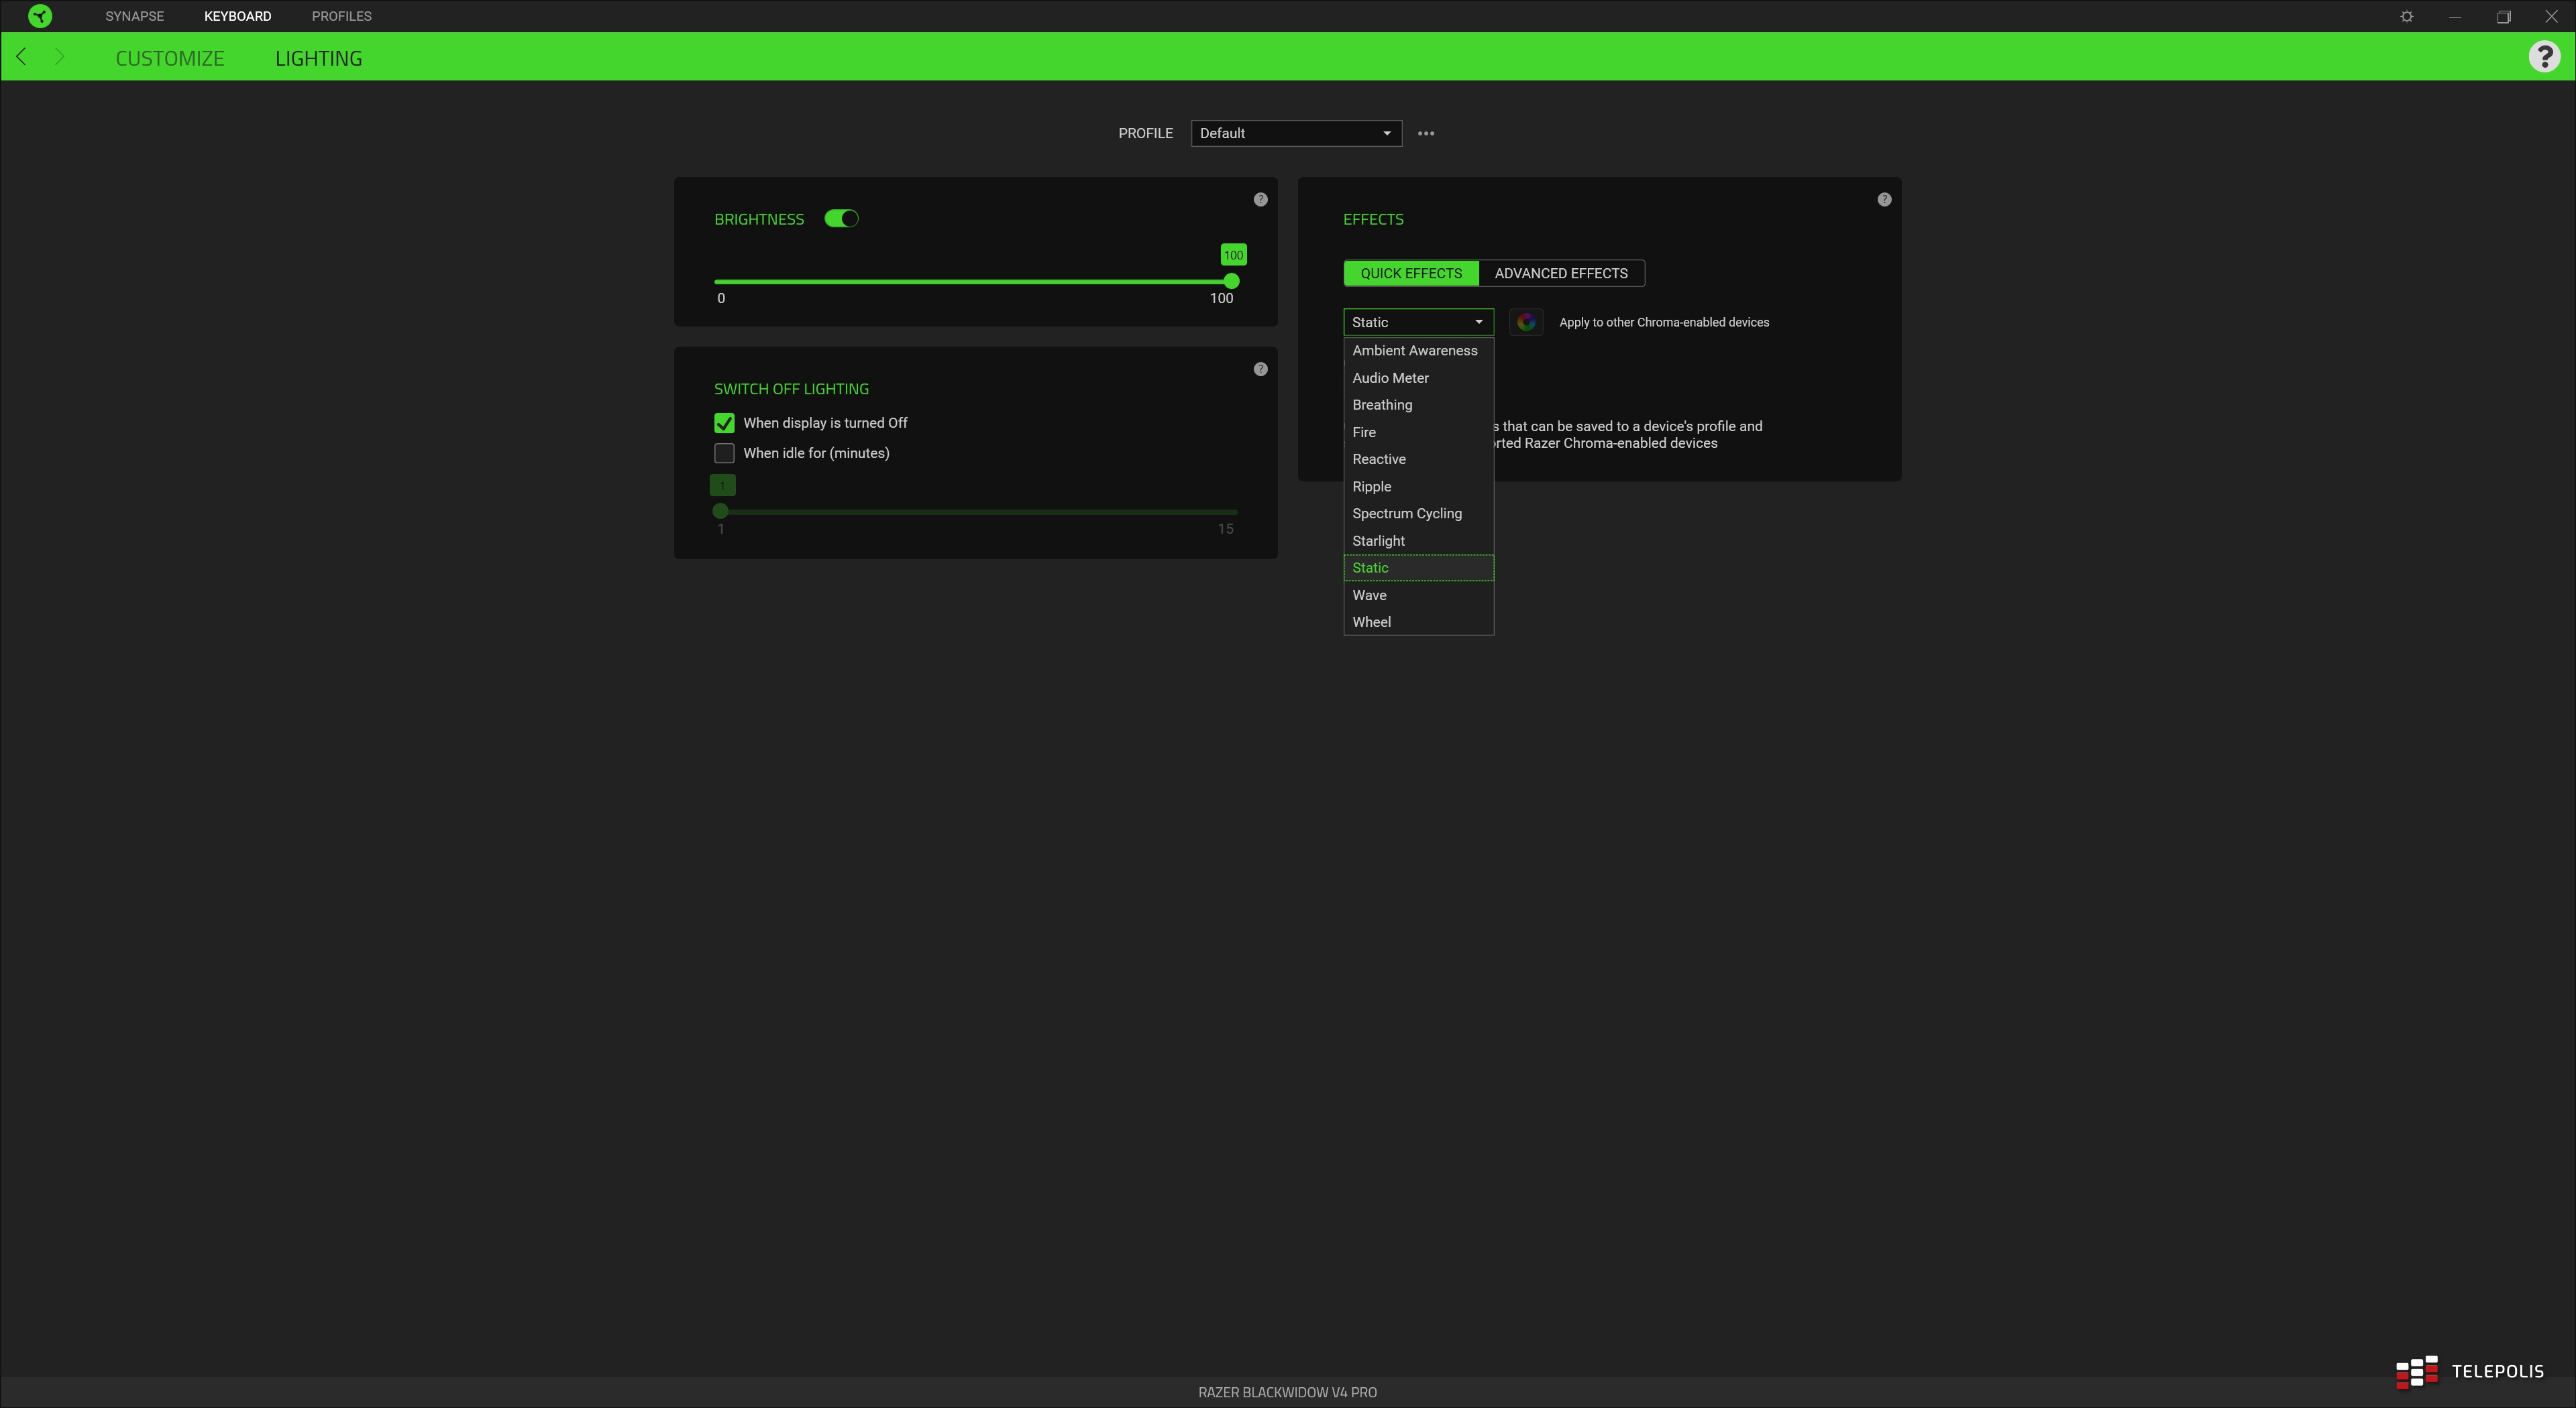The height and width of the screenshot is (1408, 2576).
Task: Choose Spectrum Cycling from effect list
Action: click(1407, 514)
